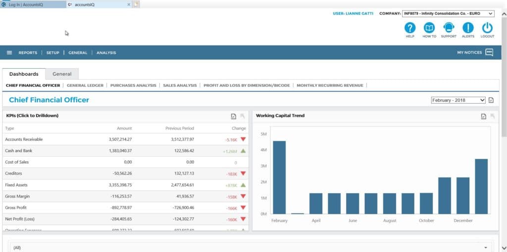Click scrollbar down arrow at bottom right
This screenshot has width=507, height=252.
(x=504, y=248)
